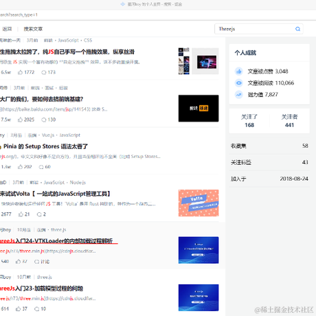Go back via the 返回 link
The height and width of the screenshot is (316, 316).
7,29
